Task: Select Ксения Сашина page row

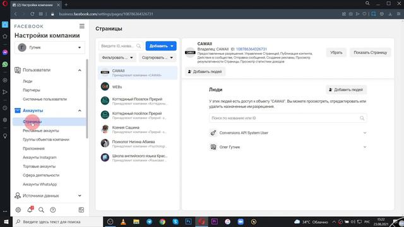Action: [x=138, y=129]
